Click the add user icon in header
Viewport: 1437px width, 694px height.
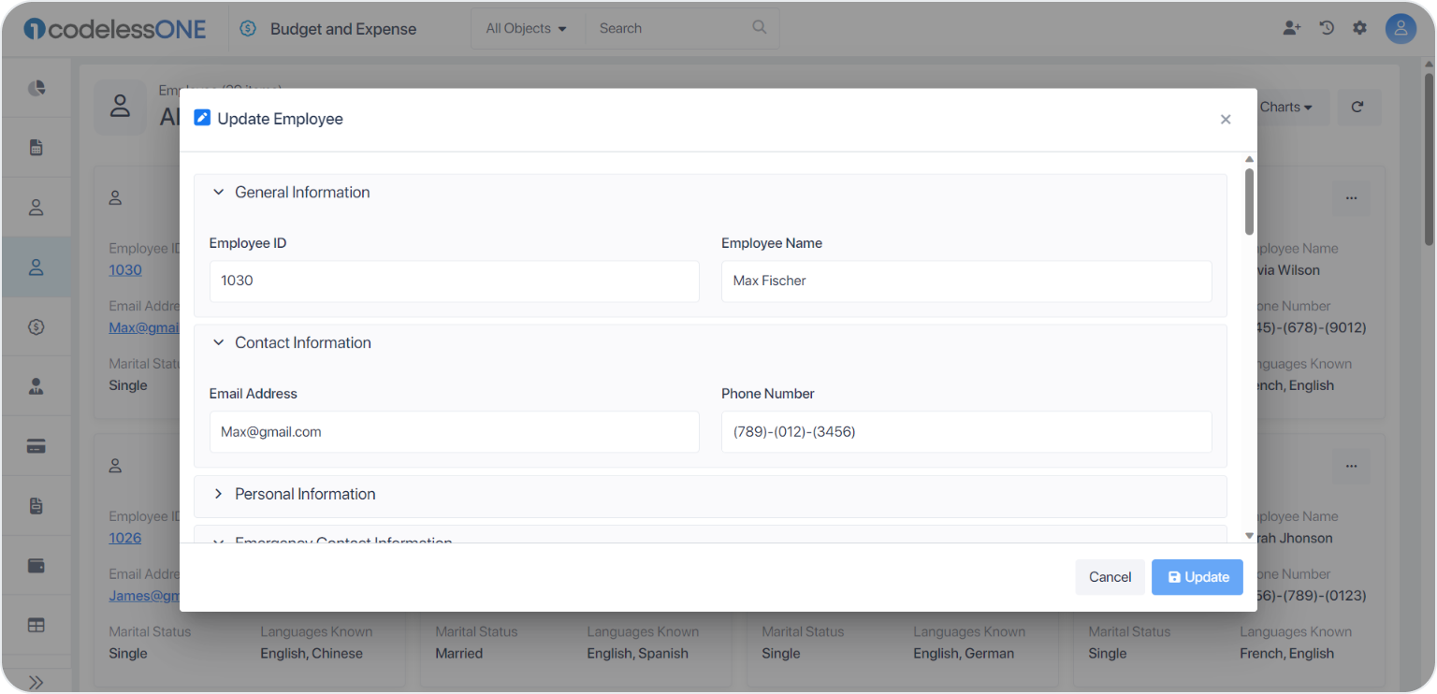1292,28
